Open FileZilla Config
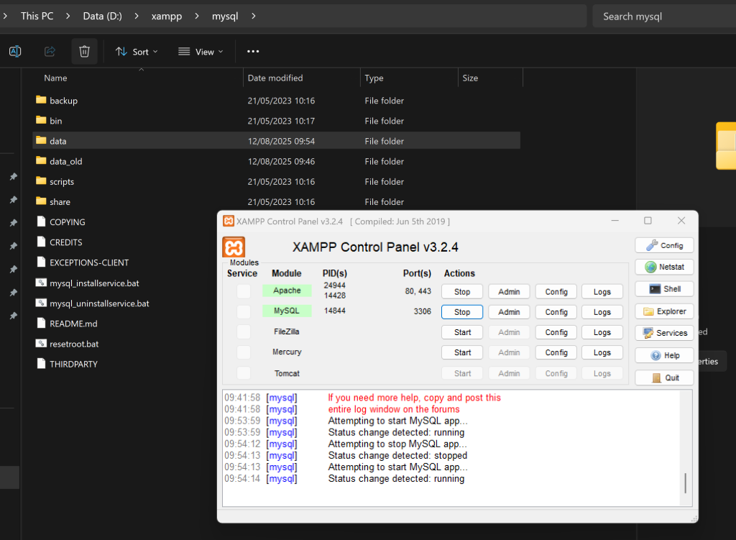This screenshot has height=540, width=736. (556, 332)
